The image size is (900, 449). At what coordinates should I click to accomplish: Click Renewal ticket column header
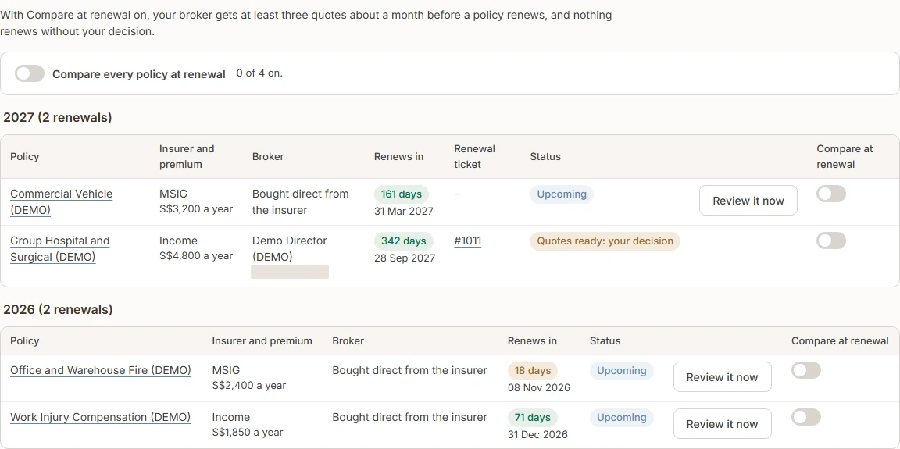[474, 156]
